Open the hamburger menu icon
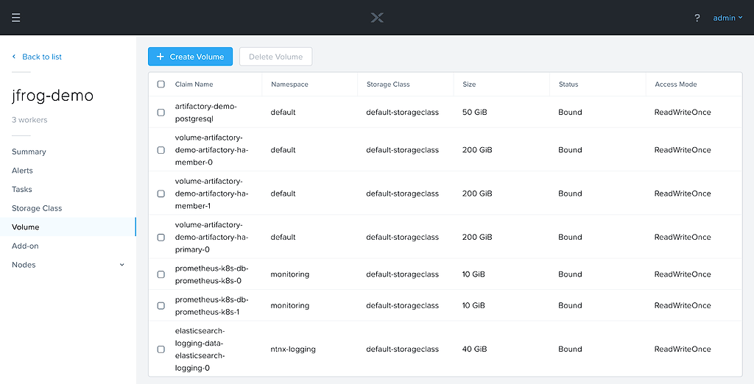Image resolution: width=754 pixels, height=384 pixels. click(x=16, y=18)
